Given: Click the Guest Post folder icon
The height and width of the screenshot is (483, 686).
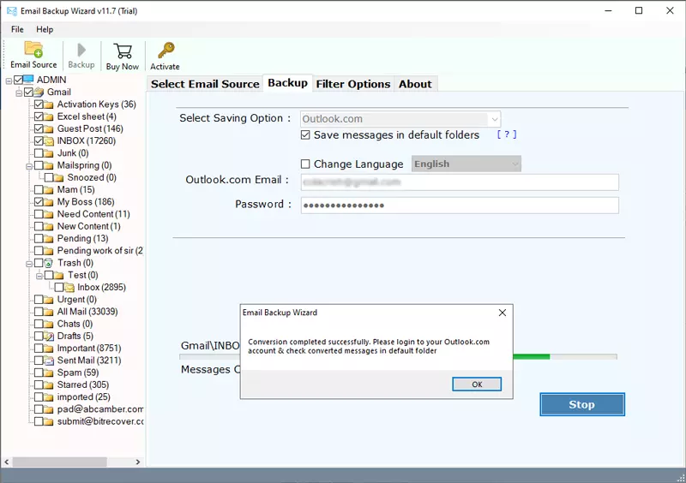Looking at the screenshot, I should coord(49,129).
